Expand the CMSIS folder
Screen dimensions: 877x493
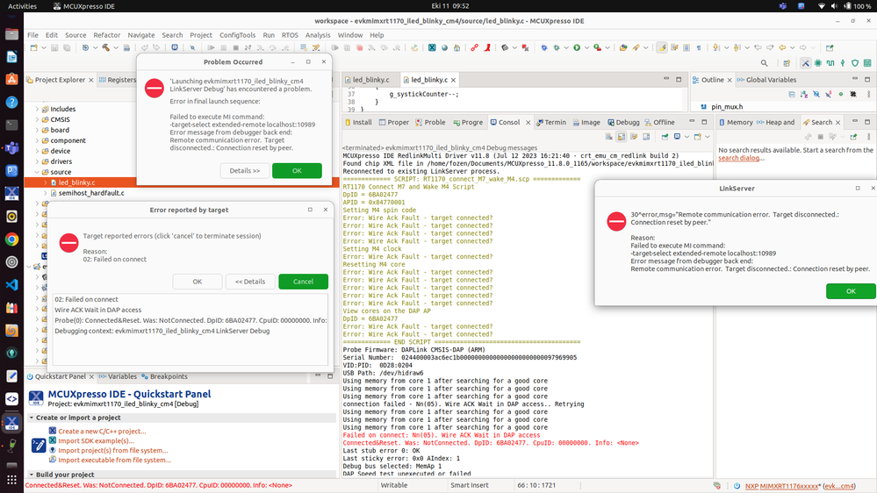[x=37, y=119]
